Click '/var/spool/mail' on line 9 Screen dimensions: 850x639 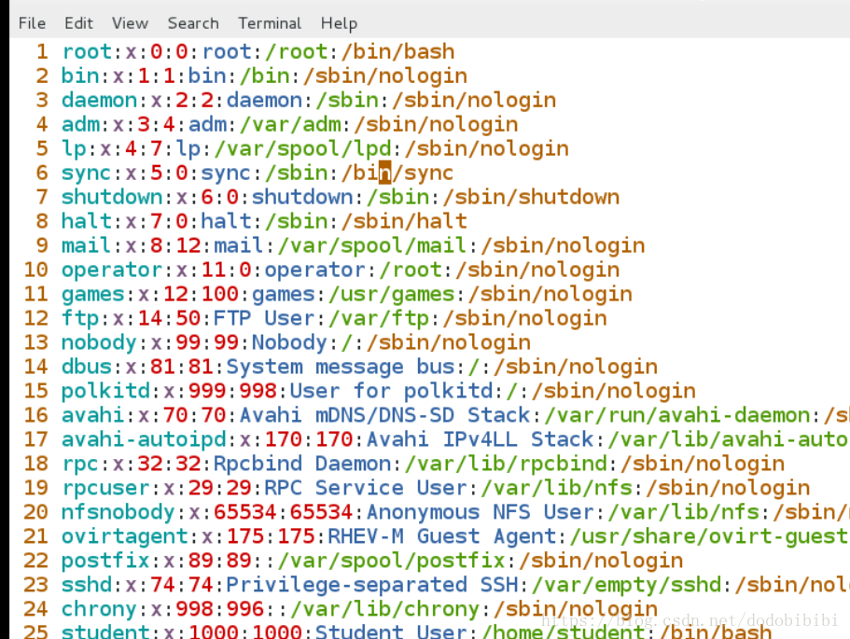[x=373, y=245]
